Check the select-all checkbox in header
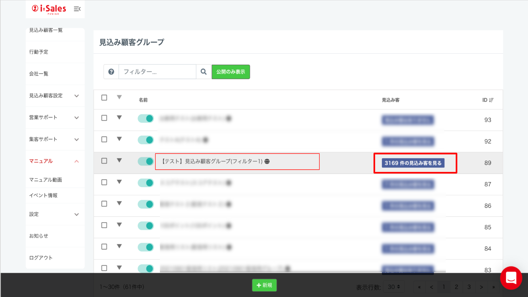The height and width of the screenshot is (297, 528). tap(104, 98)
